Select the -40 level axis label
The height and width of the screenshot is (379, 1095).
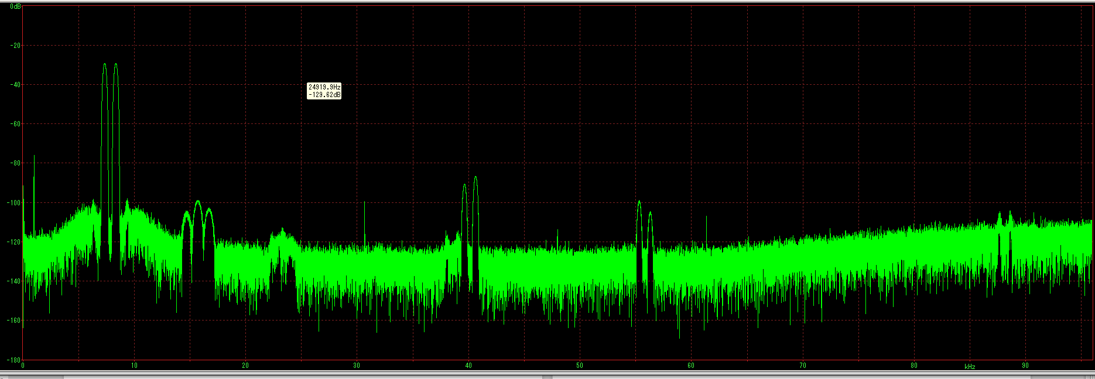tap(15, 85)
